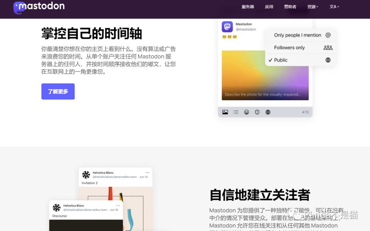370x231 pixels.
Task: Open the 应用 nav item
Action: 269,7
